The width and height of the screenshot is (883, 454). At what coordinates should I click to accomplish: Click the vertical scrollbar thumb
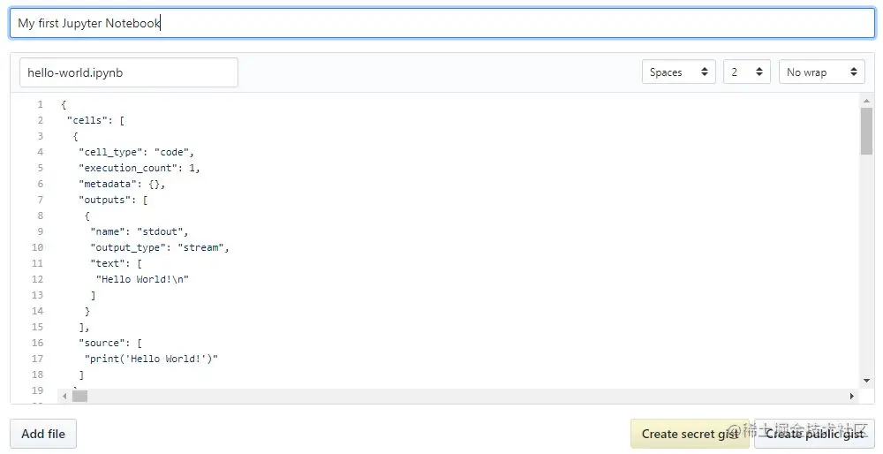(x=866, y=131)
